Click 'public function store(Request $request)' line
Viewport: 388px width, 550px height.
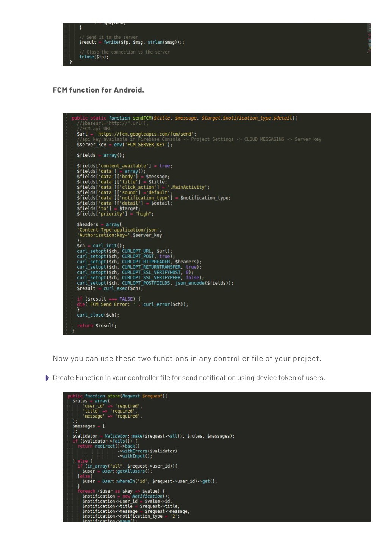(x=117, y=396)
